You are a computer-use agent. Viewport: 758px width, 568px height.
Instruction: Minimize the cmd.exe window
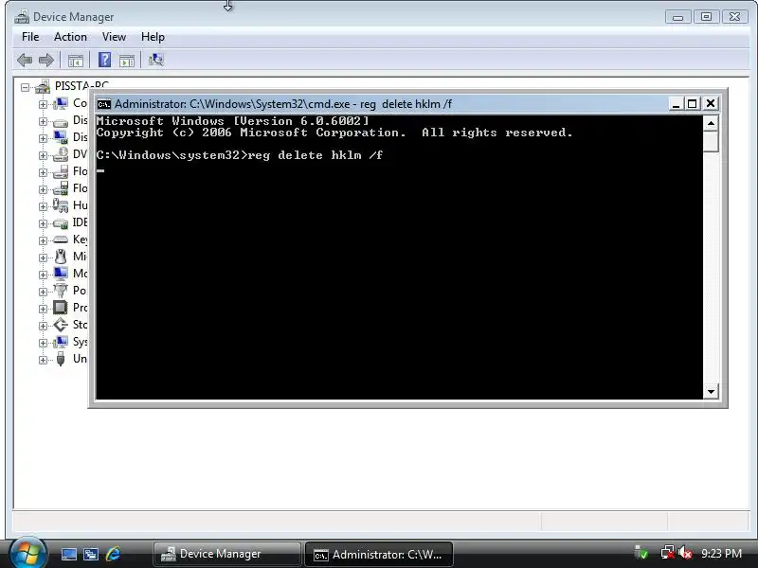[676, 104]
